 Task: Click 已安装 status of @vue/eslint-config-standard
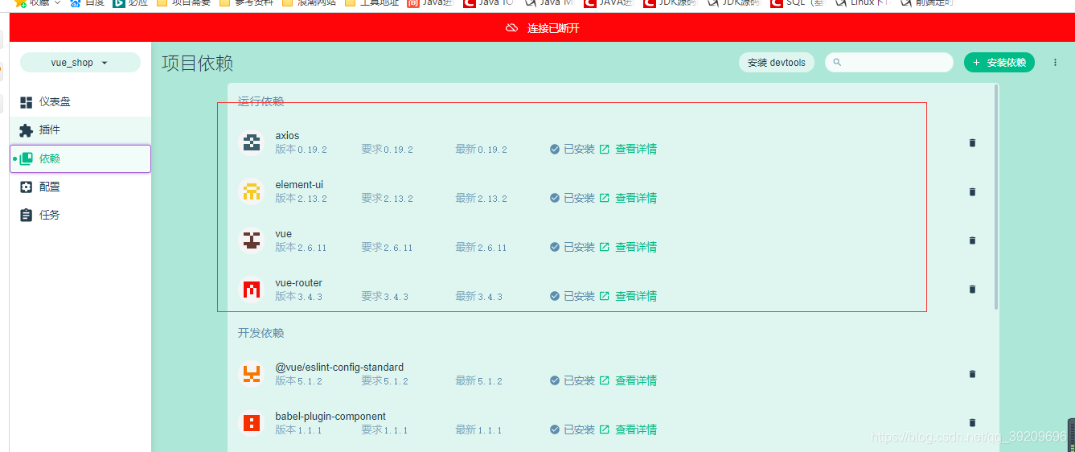click(x=572, y=380)
